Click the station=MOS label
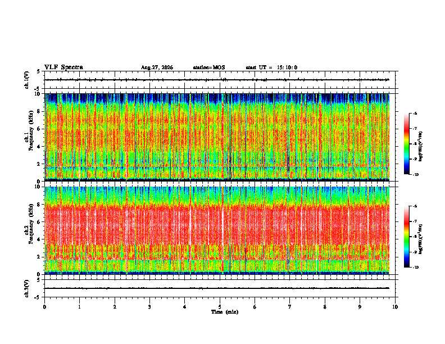The width and height of the screenshot is (445, 344). pyautogui.click(x=209, y=67)
